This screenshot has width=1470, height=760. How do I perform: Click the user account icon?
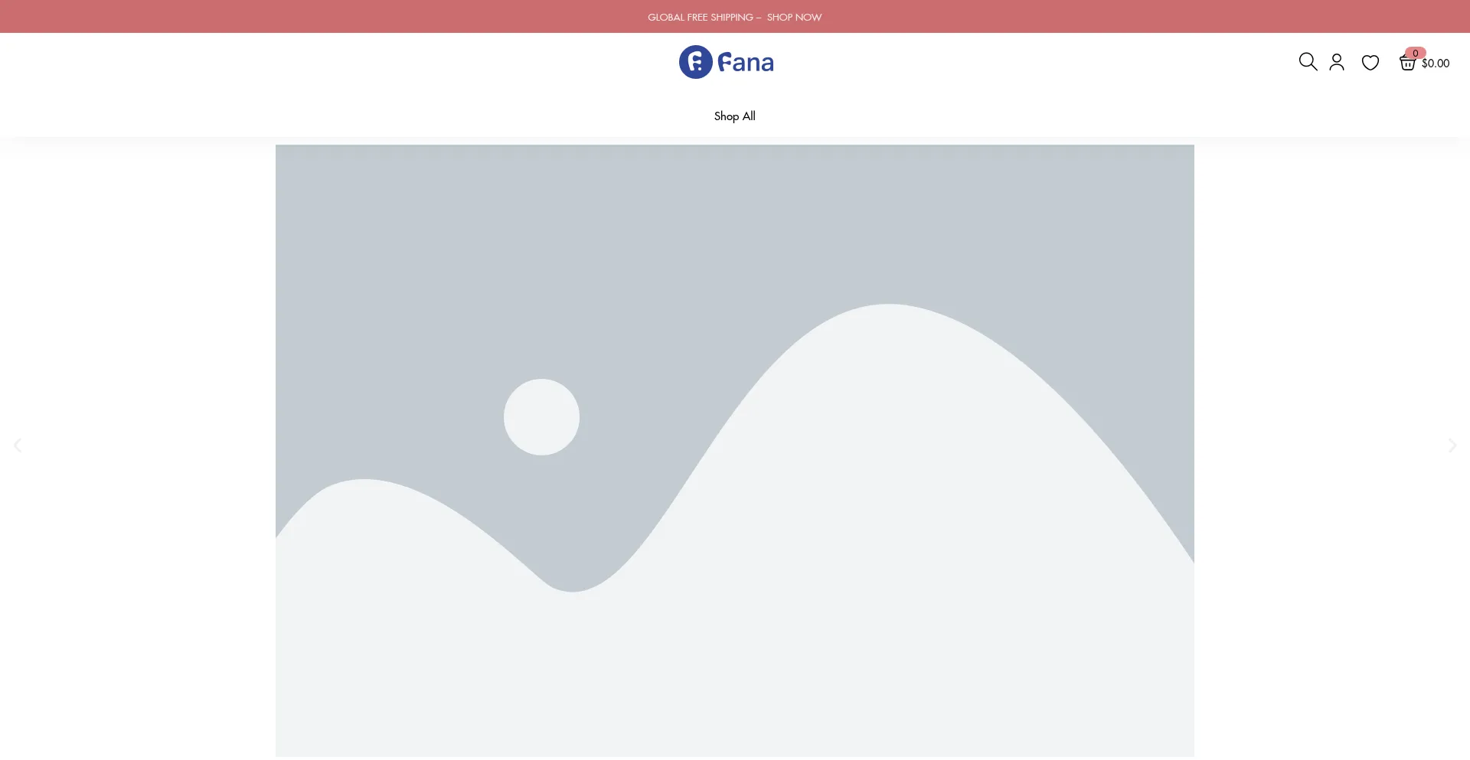point(1337,62)
